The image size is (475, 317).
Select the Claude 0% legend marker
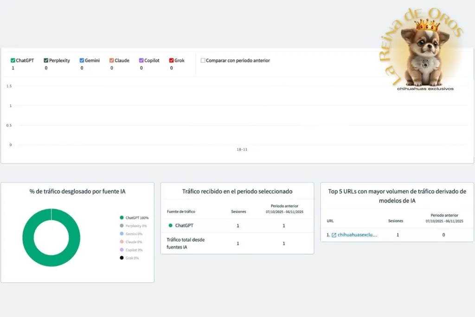(x=122, y=242)
